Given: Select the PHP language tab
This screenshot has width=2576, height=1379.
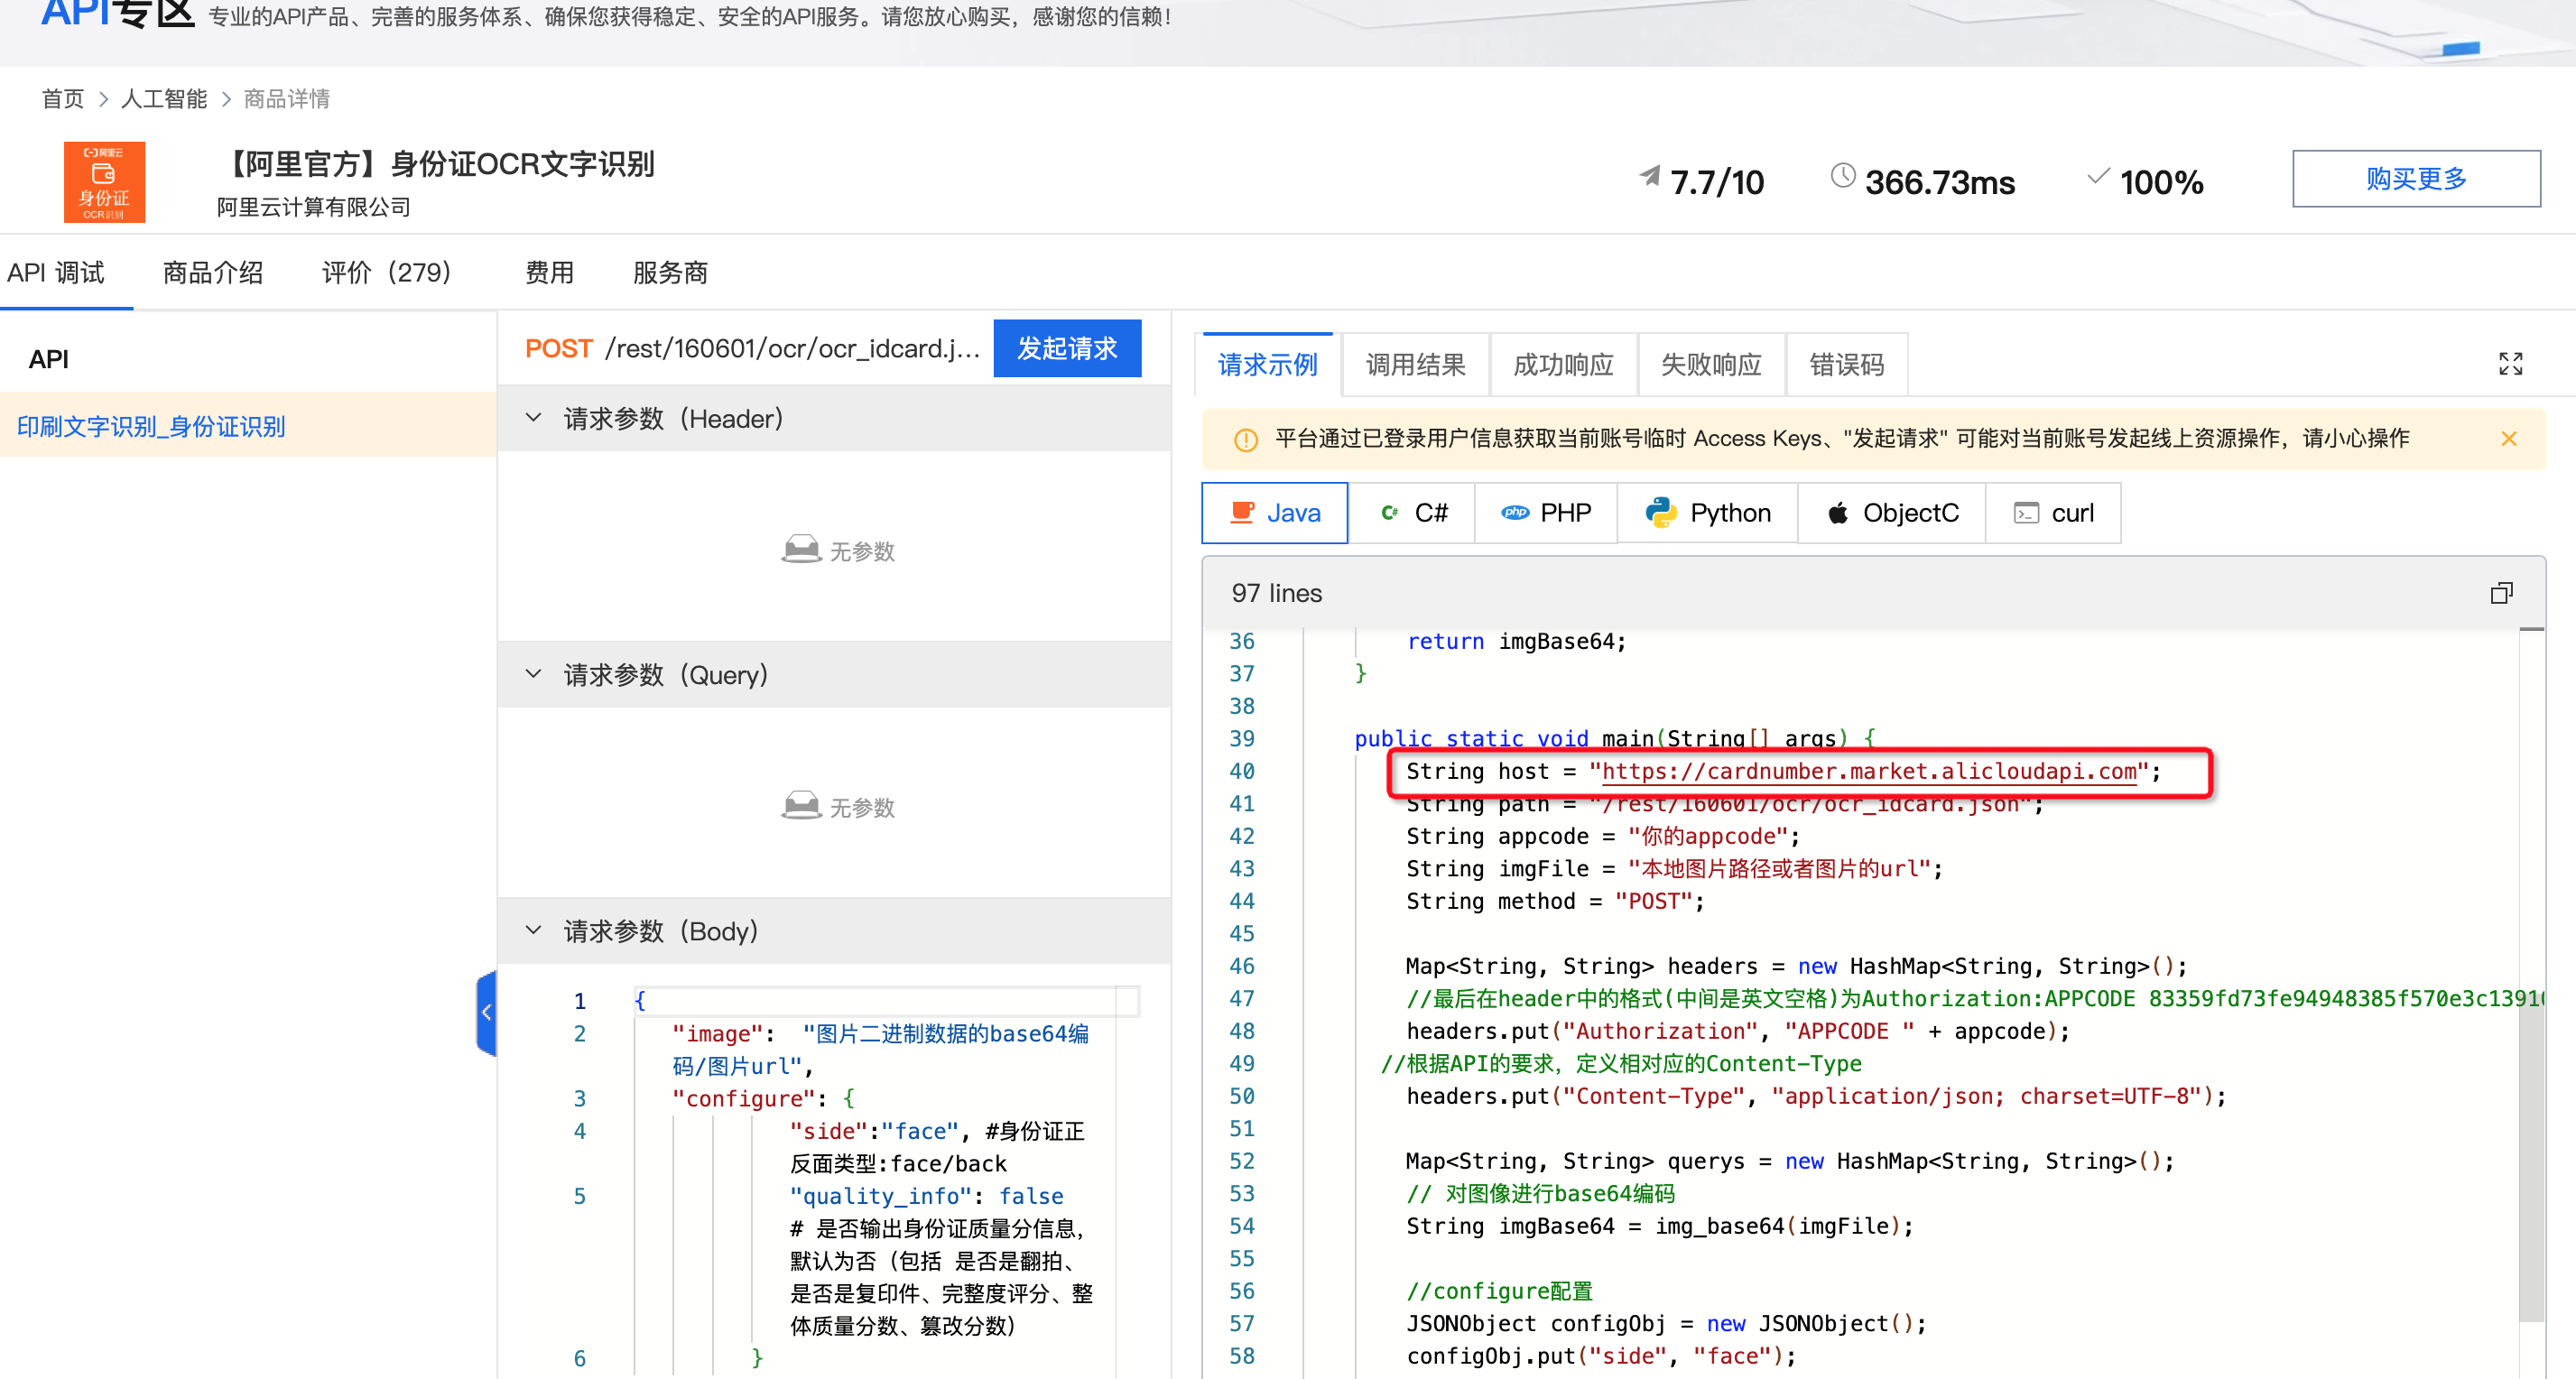Looking at the screenshot, I should (x=1545, y=513).
